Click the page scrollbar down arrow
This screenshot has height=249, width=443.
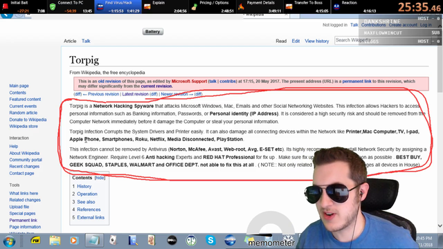tap(440, 225)
